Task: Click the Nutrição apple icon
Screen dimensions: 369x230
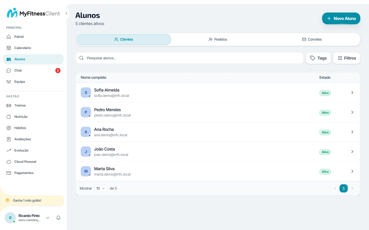Action: pos(9,117)
